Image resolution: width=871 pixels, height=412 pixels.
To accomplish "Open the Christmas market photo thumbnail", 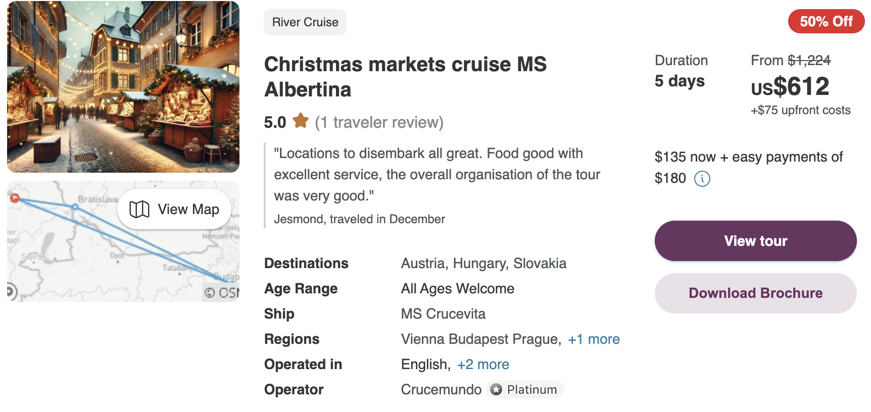I will coord(123,87).
